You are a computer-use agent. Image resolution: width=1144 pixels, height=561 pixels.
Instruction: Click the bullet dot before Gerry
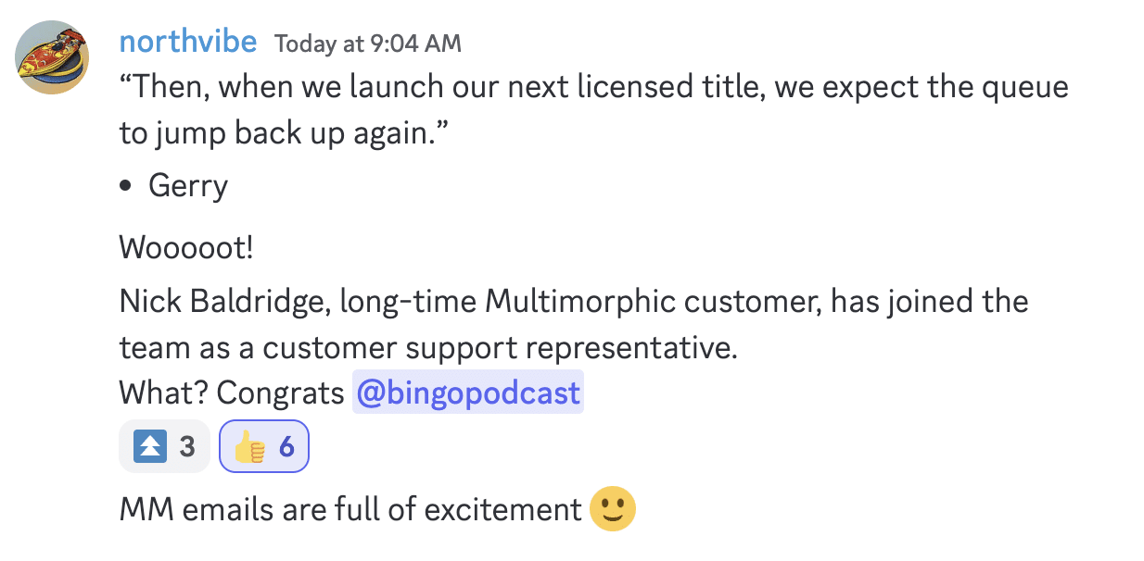point(126,187)
